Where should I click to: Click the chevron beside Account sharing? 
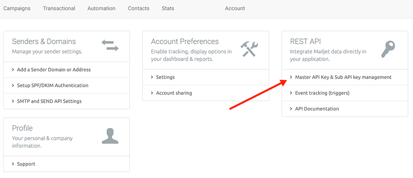click(x=152, y=93)
